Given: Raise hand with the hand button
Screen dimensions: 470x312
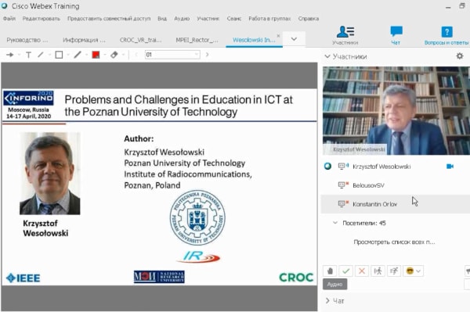Looking at the screenshot, I should [330, 271].
